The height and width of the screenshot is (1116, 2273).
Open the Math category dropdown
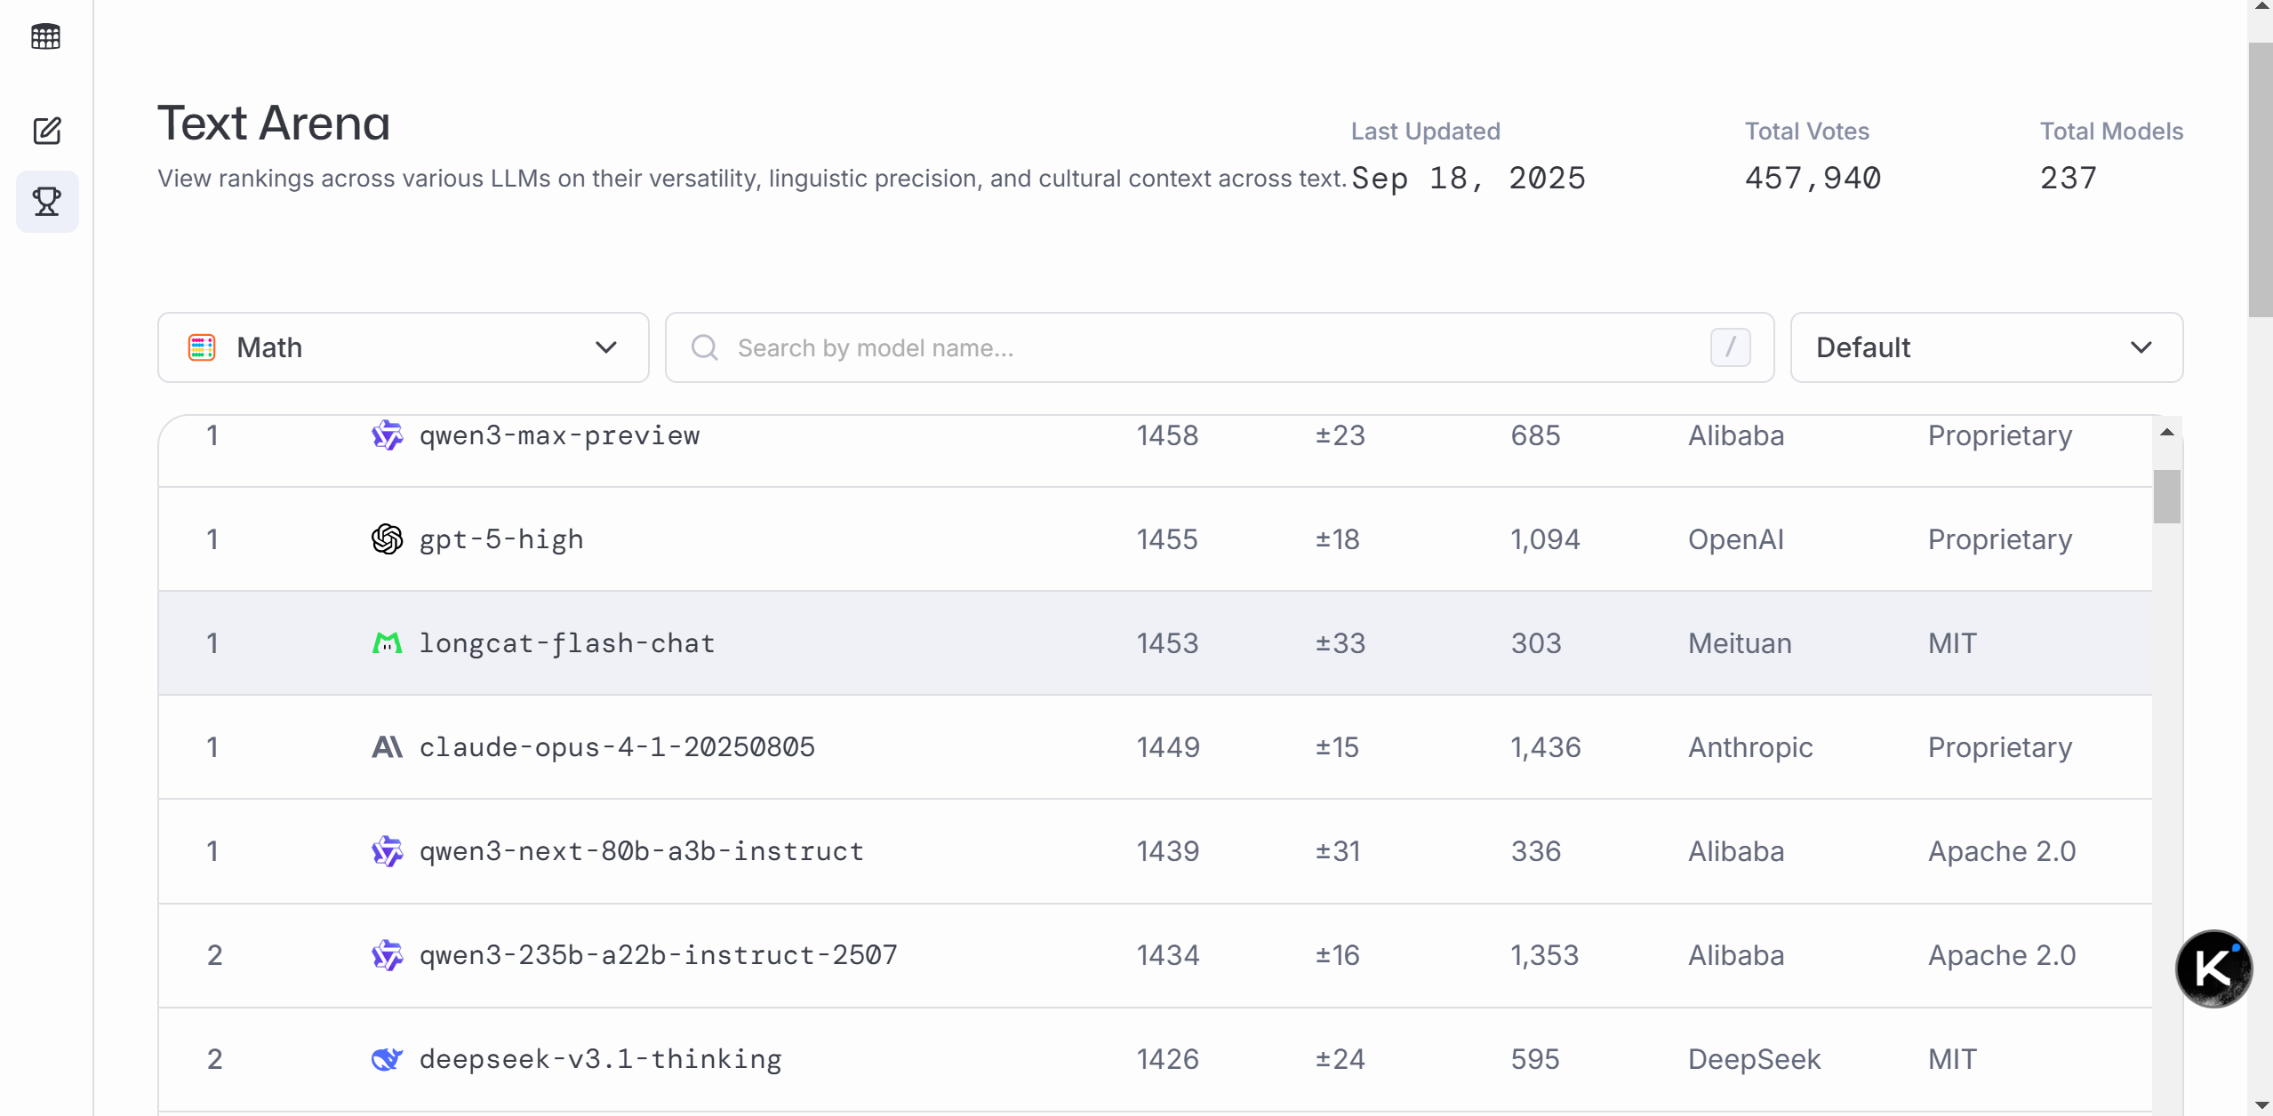tap(403, 347)
